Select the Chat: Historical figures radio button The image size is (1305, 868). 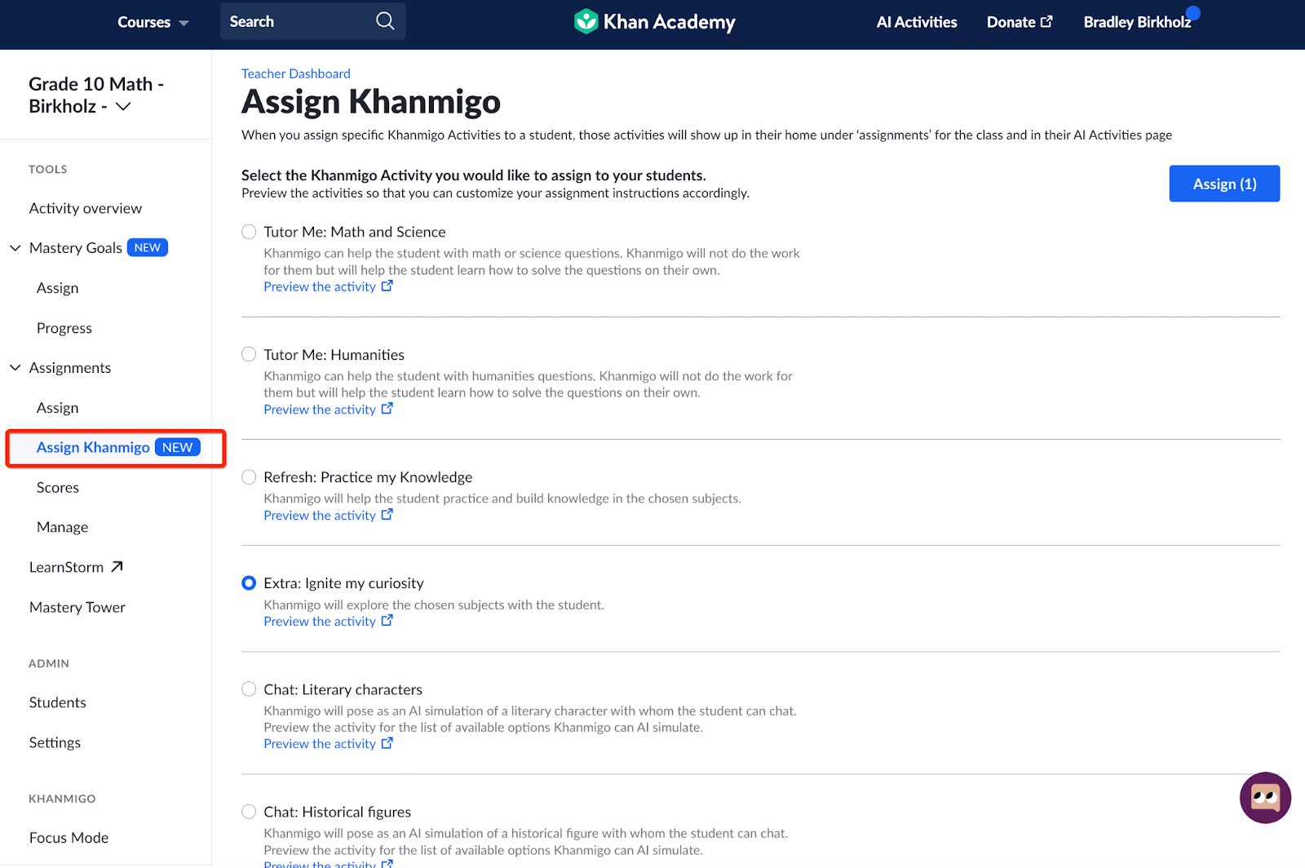249,811
